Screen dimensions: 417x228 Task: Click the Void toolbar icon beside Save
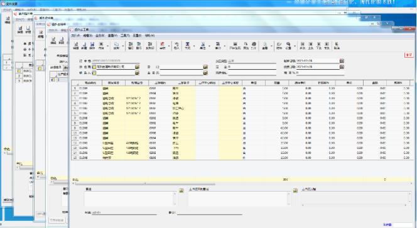[101, 45]
